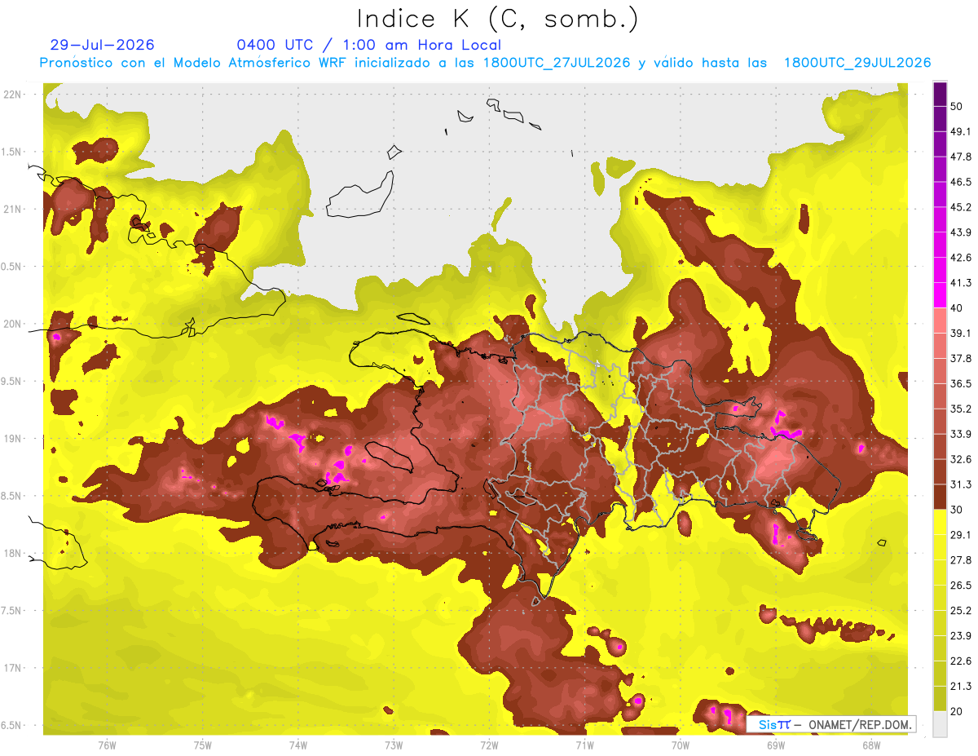
Task: Pick the olive colorbar band between 20 and 21.3
Action: point(940,699)
